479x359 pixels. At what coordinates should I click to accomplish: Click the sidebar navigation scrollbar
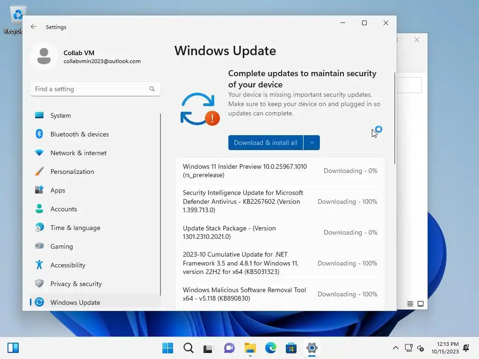(160, 205)
